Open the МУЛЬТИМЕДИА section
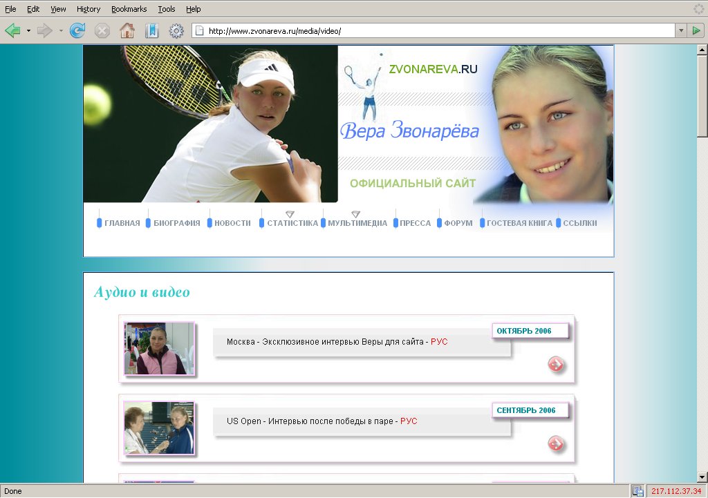The image size is (708, 498). coord(357,223)
